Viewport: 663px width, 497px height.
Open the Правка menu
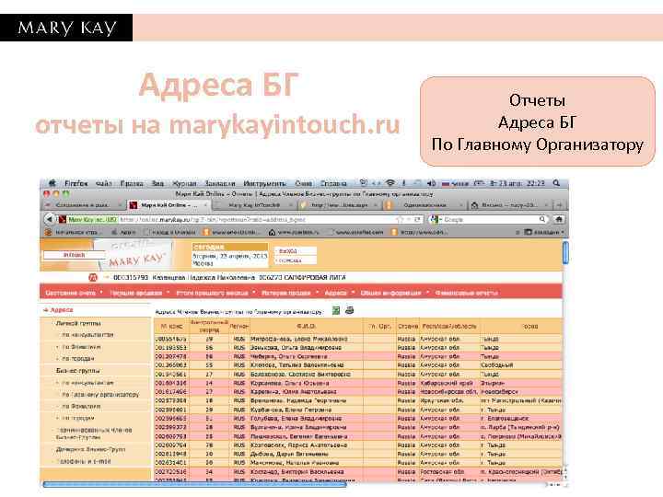click(x=132, y=183)
